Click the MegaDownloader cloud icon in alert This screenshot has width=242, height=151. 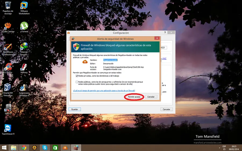[x=85, y=62]
